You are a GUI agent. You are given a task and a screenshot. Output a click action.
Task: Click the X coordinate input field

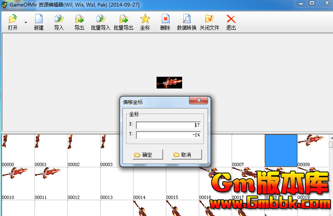pos(168,125)
